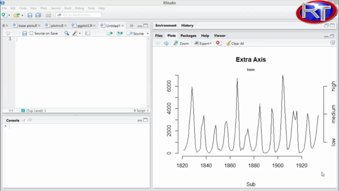
Task: Close the plotrix.R tab
Action: point(66,25)
